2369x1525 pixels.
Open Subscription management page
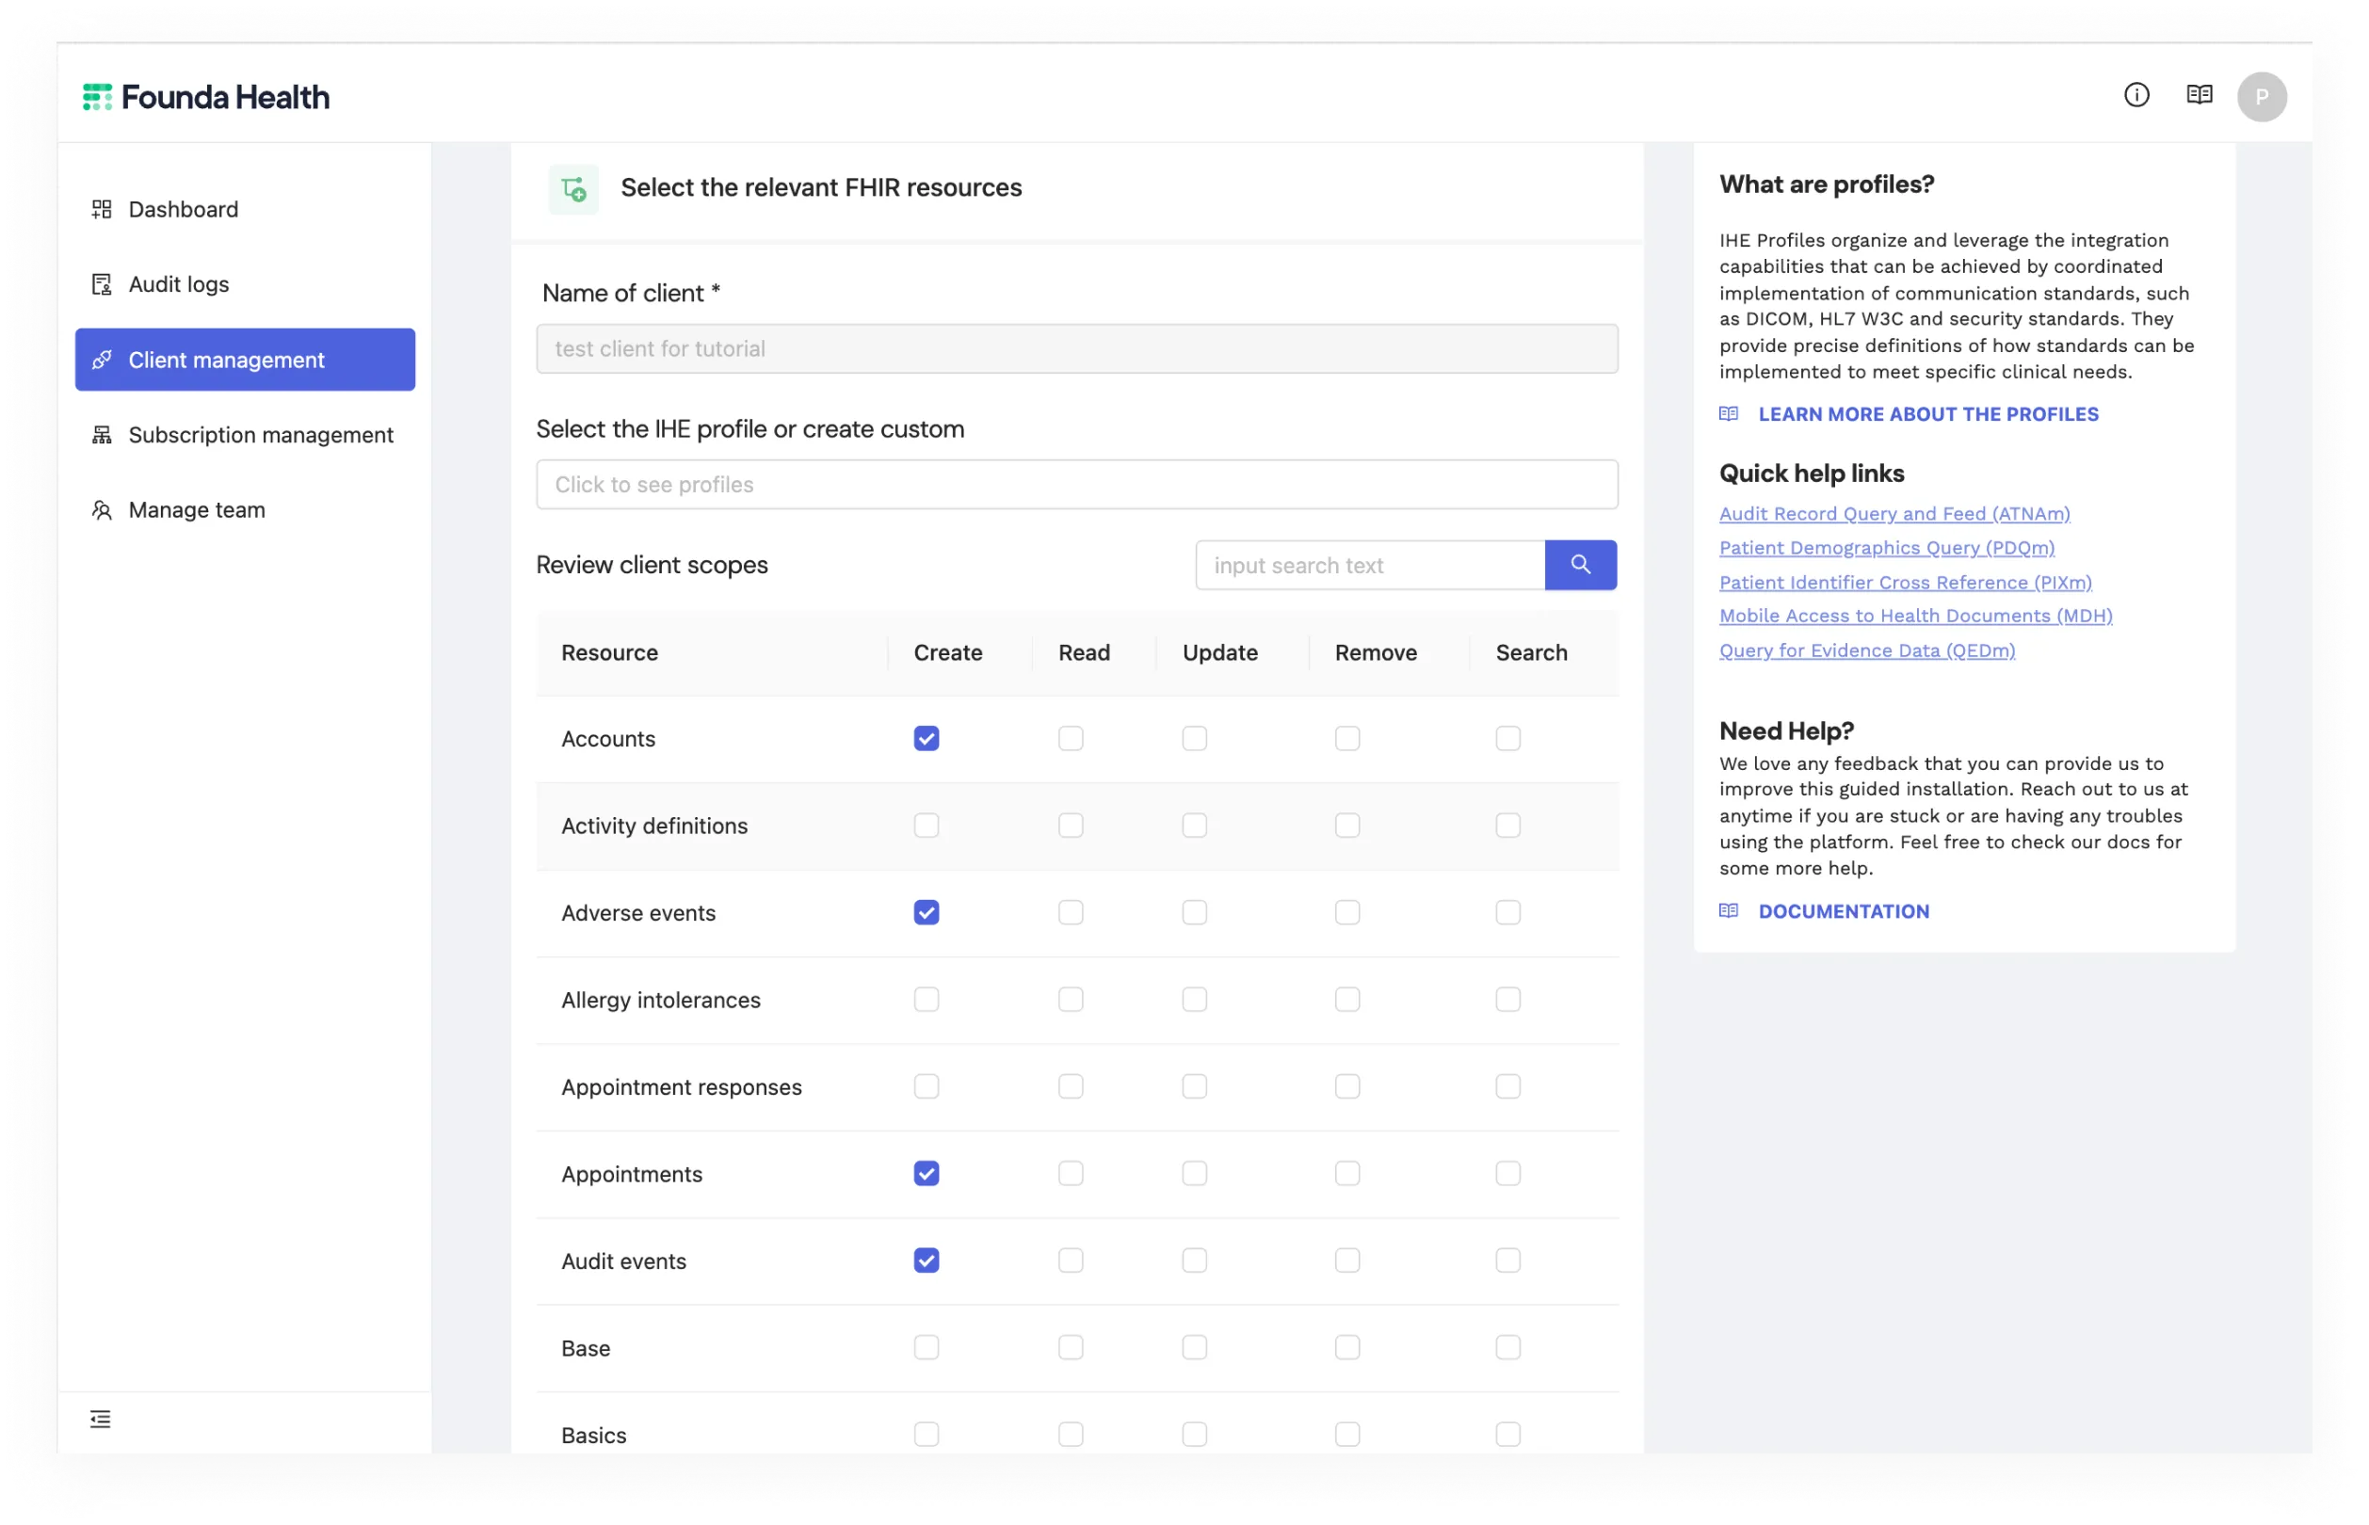245,435
